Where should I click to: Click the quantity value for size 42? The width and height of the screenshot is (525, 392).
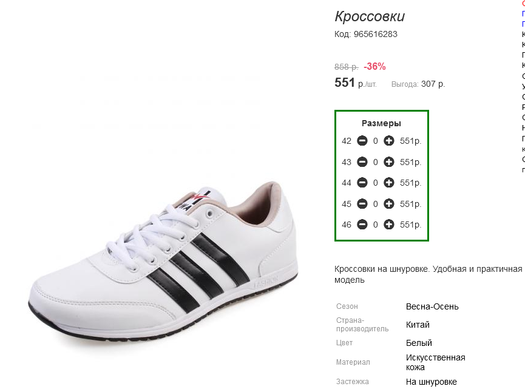click(376, 141)
